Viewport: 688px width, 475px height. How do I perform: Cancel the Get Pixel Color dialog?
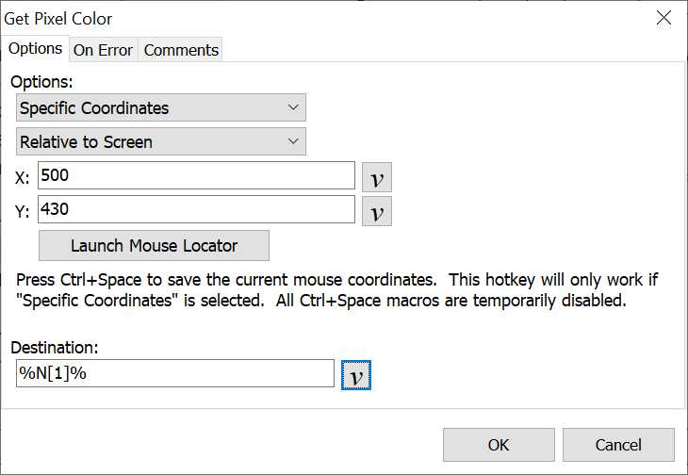[618, 445]
